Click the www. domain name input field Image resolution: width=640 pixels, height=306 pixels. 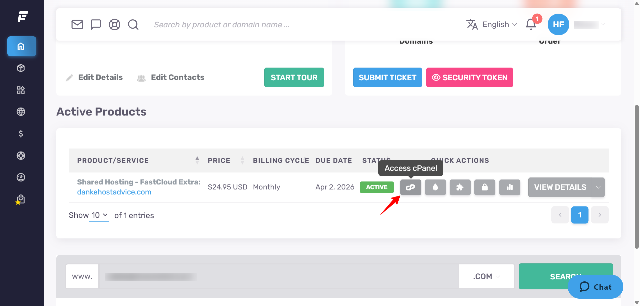coord(278,276)
